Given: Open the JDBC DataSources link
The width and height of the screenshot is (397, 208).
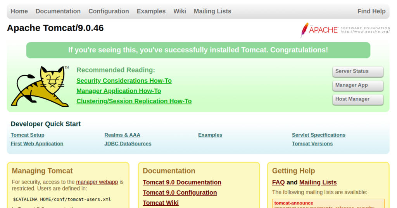Looking at the screenshot, I should tap(128, 144).
